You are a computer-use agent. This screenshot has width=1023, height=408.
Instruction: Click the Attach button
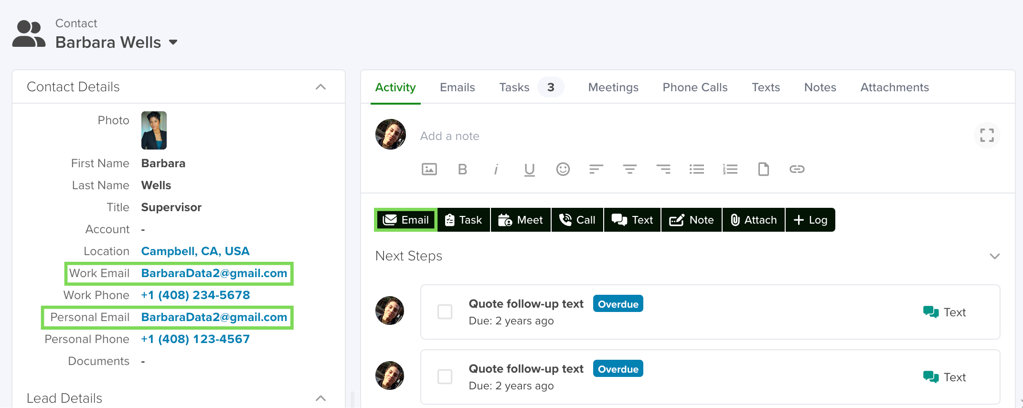[754, 220]
